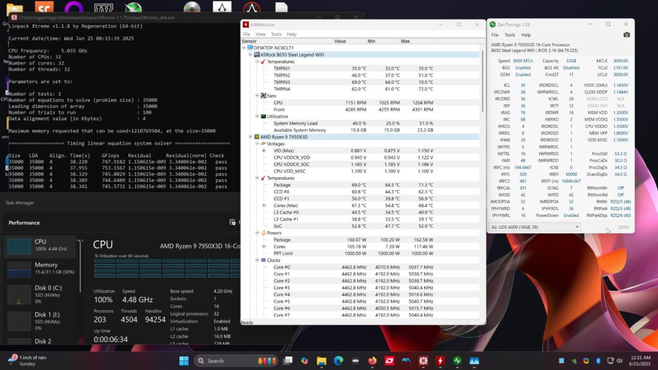658x370 pixels.
Task: Click the icon next to Clocks node
Action: tap(263, 260)
